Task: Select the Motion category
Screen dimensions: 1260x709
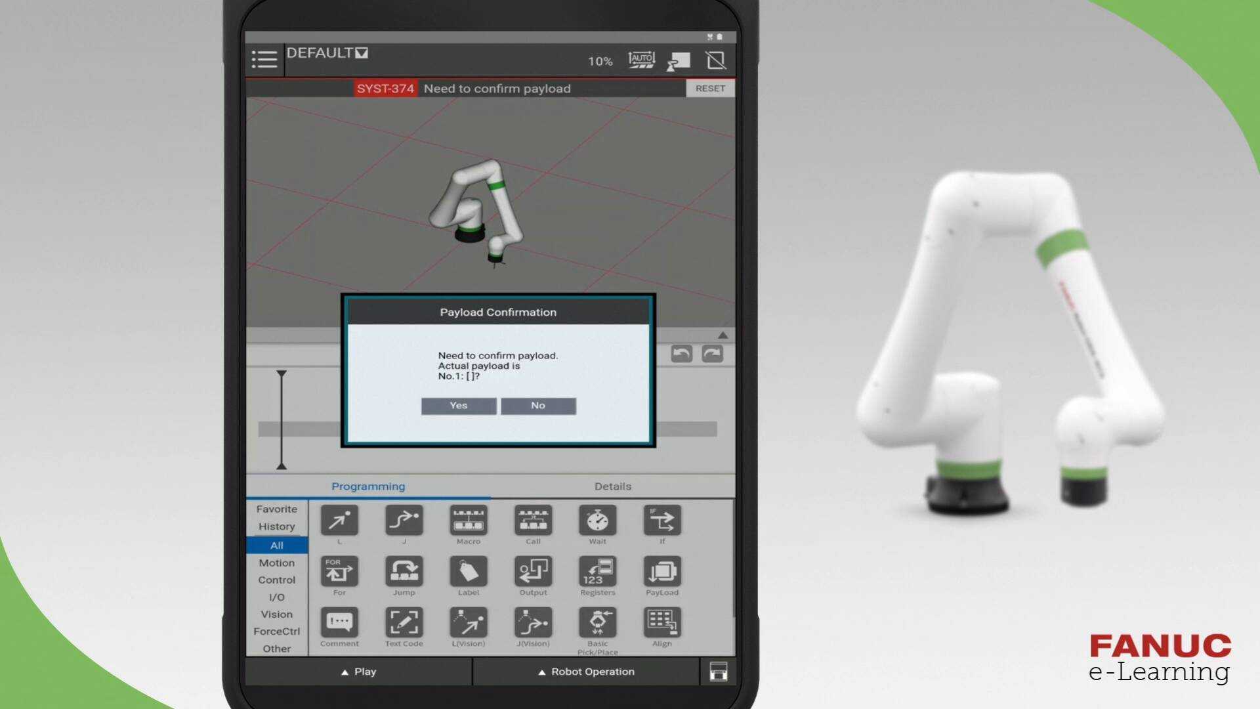Action: [x=277, y=563]
